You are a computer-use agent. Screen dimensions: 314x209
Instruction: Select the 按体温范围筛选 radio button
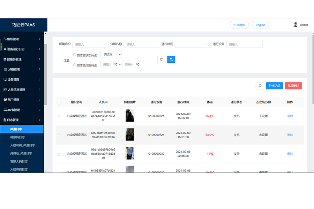[x=75, y=65]
